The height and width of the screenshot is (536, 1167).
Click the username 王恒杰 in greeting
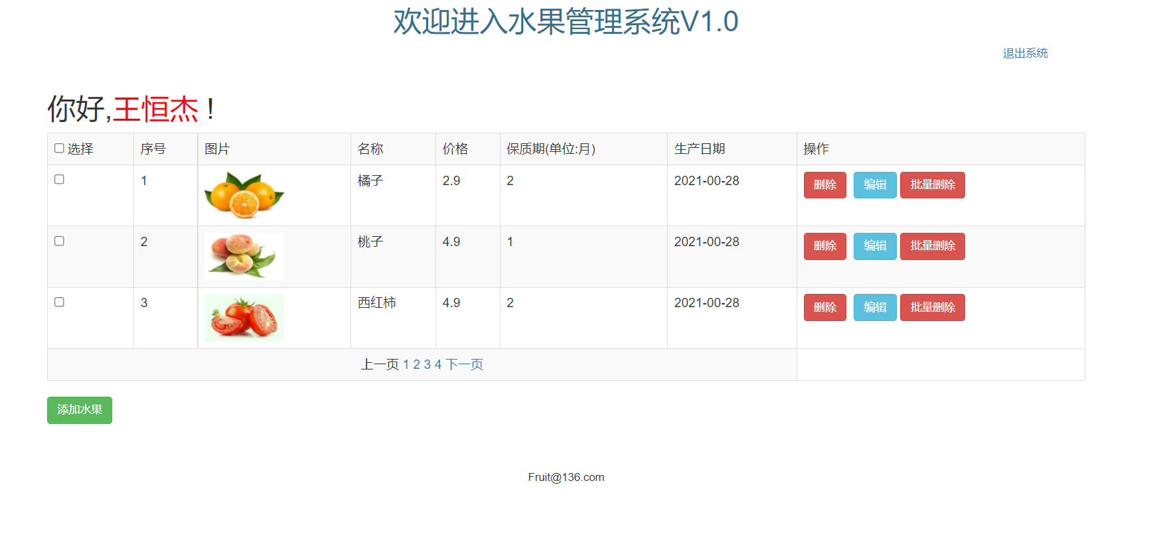click(x=155, y=109)
